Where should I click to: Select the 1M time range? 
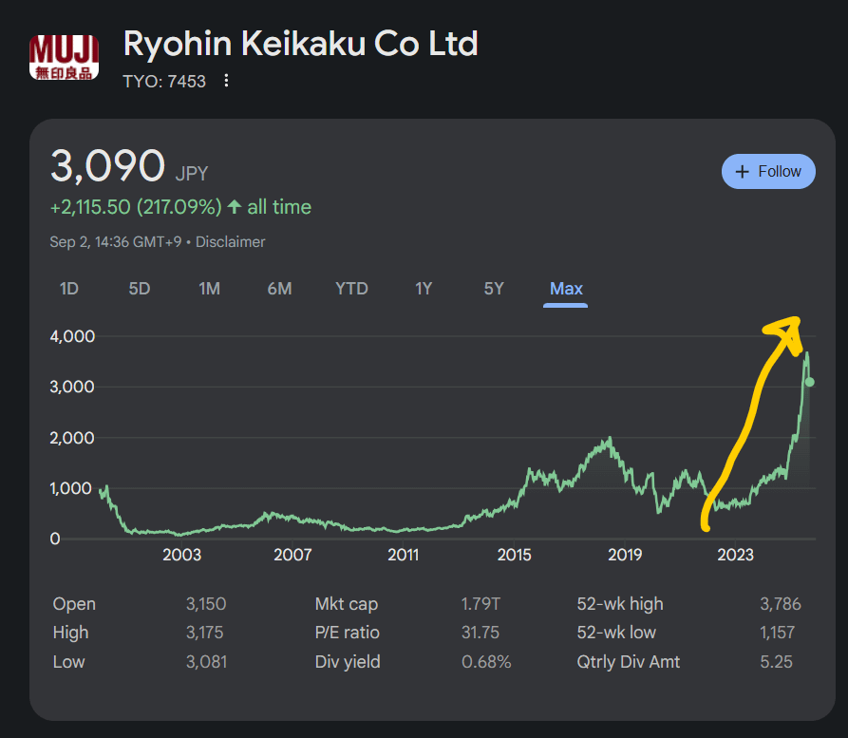(x=209, y=289)
